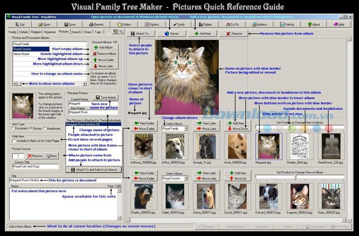Click the notepad icon beside tabs
The image size is (359, 236).
pyautogui.click(x=115, y=31)
